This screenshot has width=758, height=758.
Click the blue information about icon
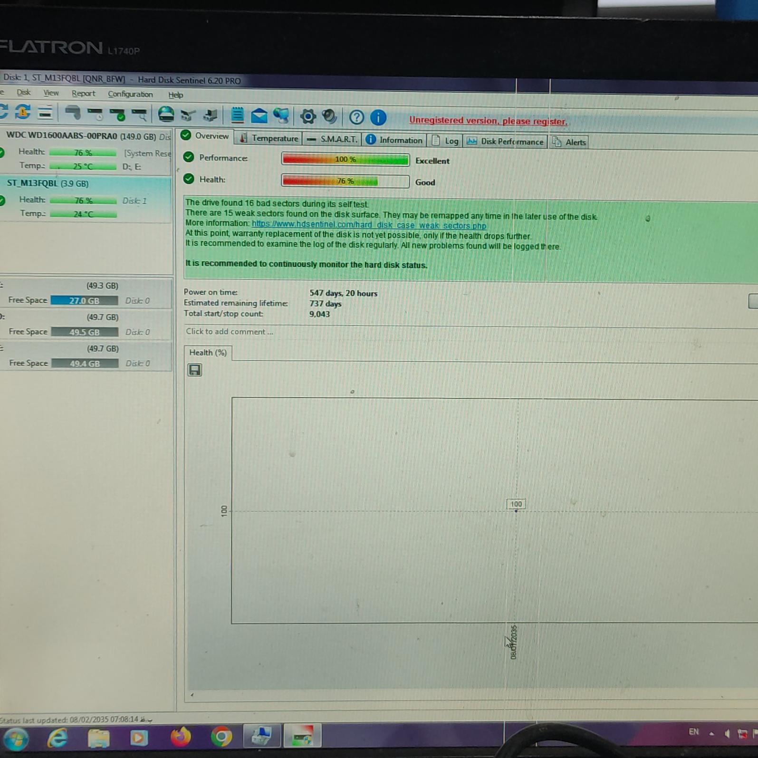coord(378,117)
